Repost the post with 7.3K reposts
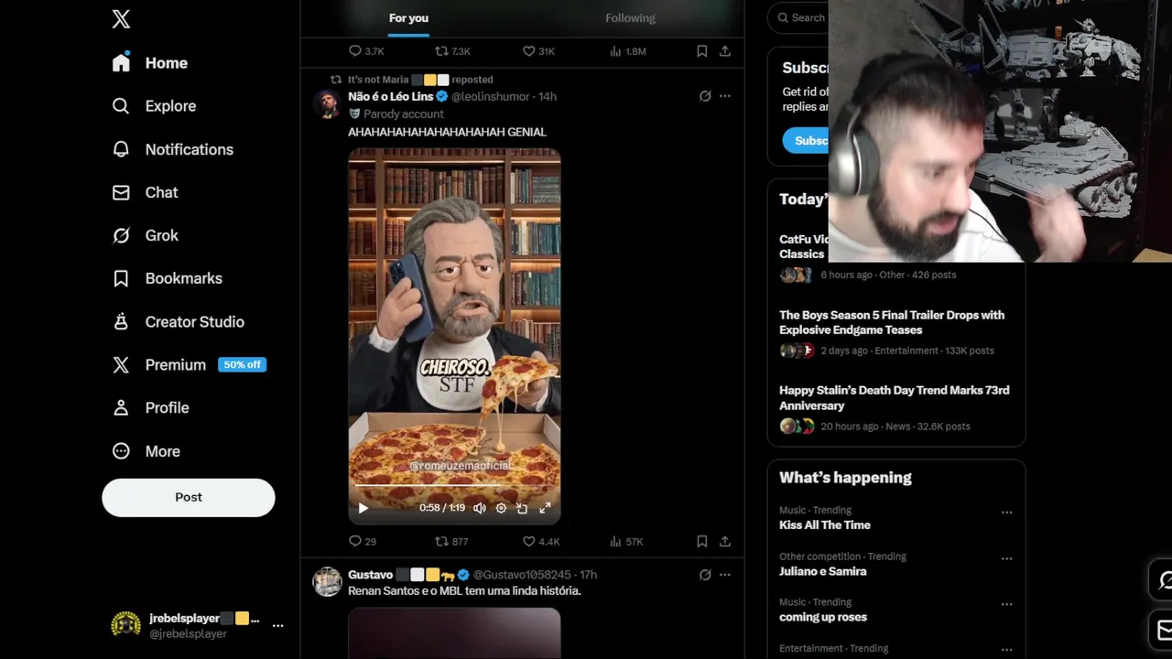Viewport: 1172px width, 659px height. tap(452, 51)
